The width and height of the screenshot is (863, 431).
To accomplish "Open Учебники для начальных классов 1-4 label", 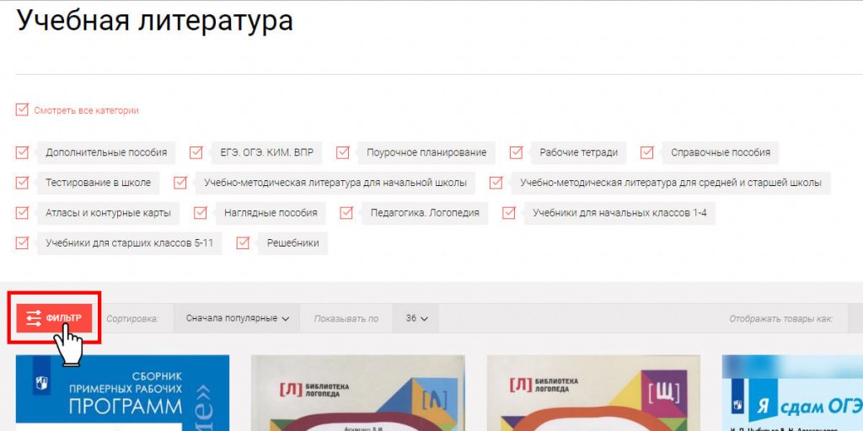I will (619, 213).
